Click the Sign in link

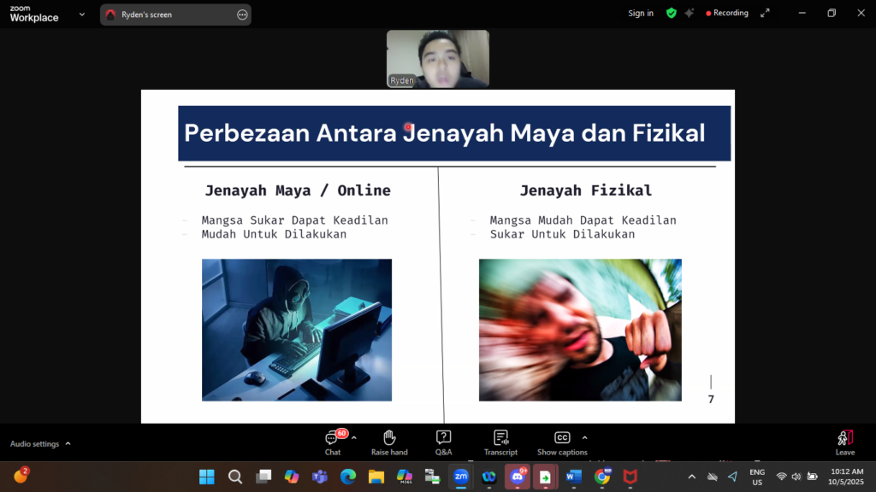[640, 14]
